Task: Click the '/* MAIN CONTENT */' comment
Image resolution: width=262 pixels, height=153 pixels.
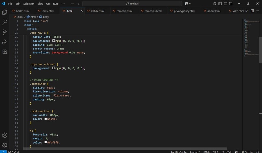Action: pos(44,80)
